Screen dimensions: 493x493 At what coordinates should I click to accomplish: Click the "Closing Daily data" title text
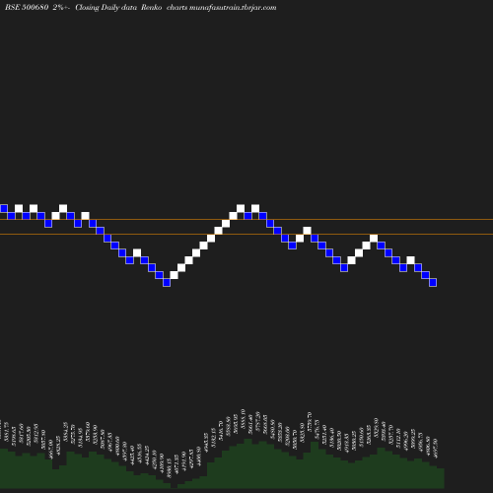pos(106,8)
